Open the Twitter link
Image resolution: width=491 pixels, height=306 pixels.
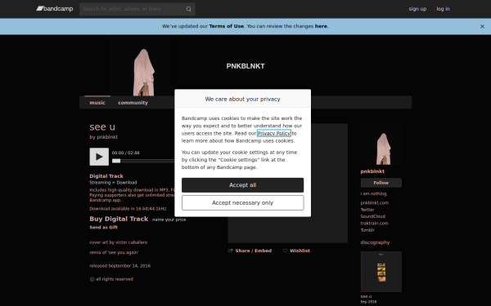pyautogui.click(x=367, y=210)
